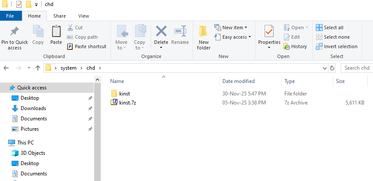
Task: Select the kinst.7z archive file
Action: (128, 102)
